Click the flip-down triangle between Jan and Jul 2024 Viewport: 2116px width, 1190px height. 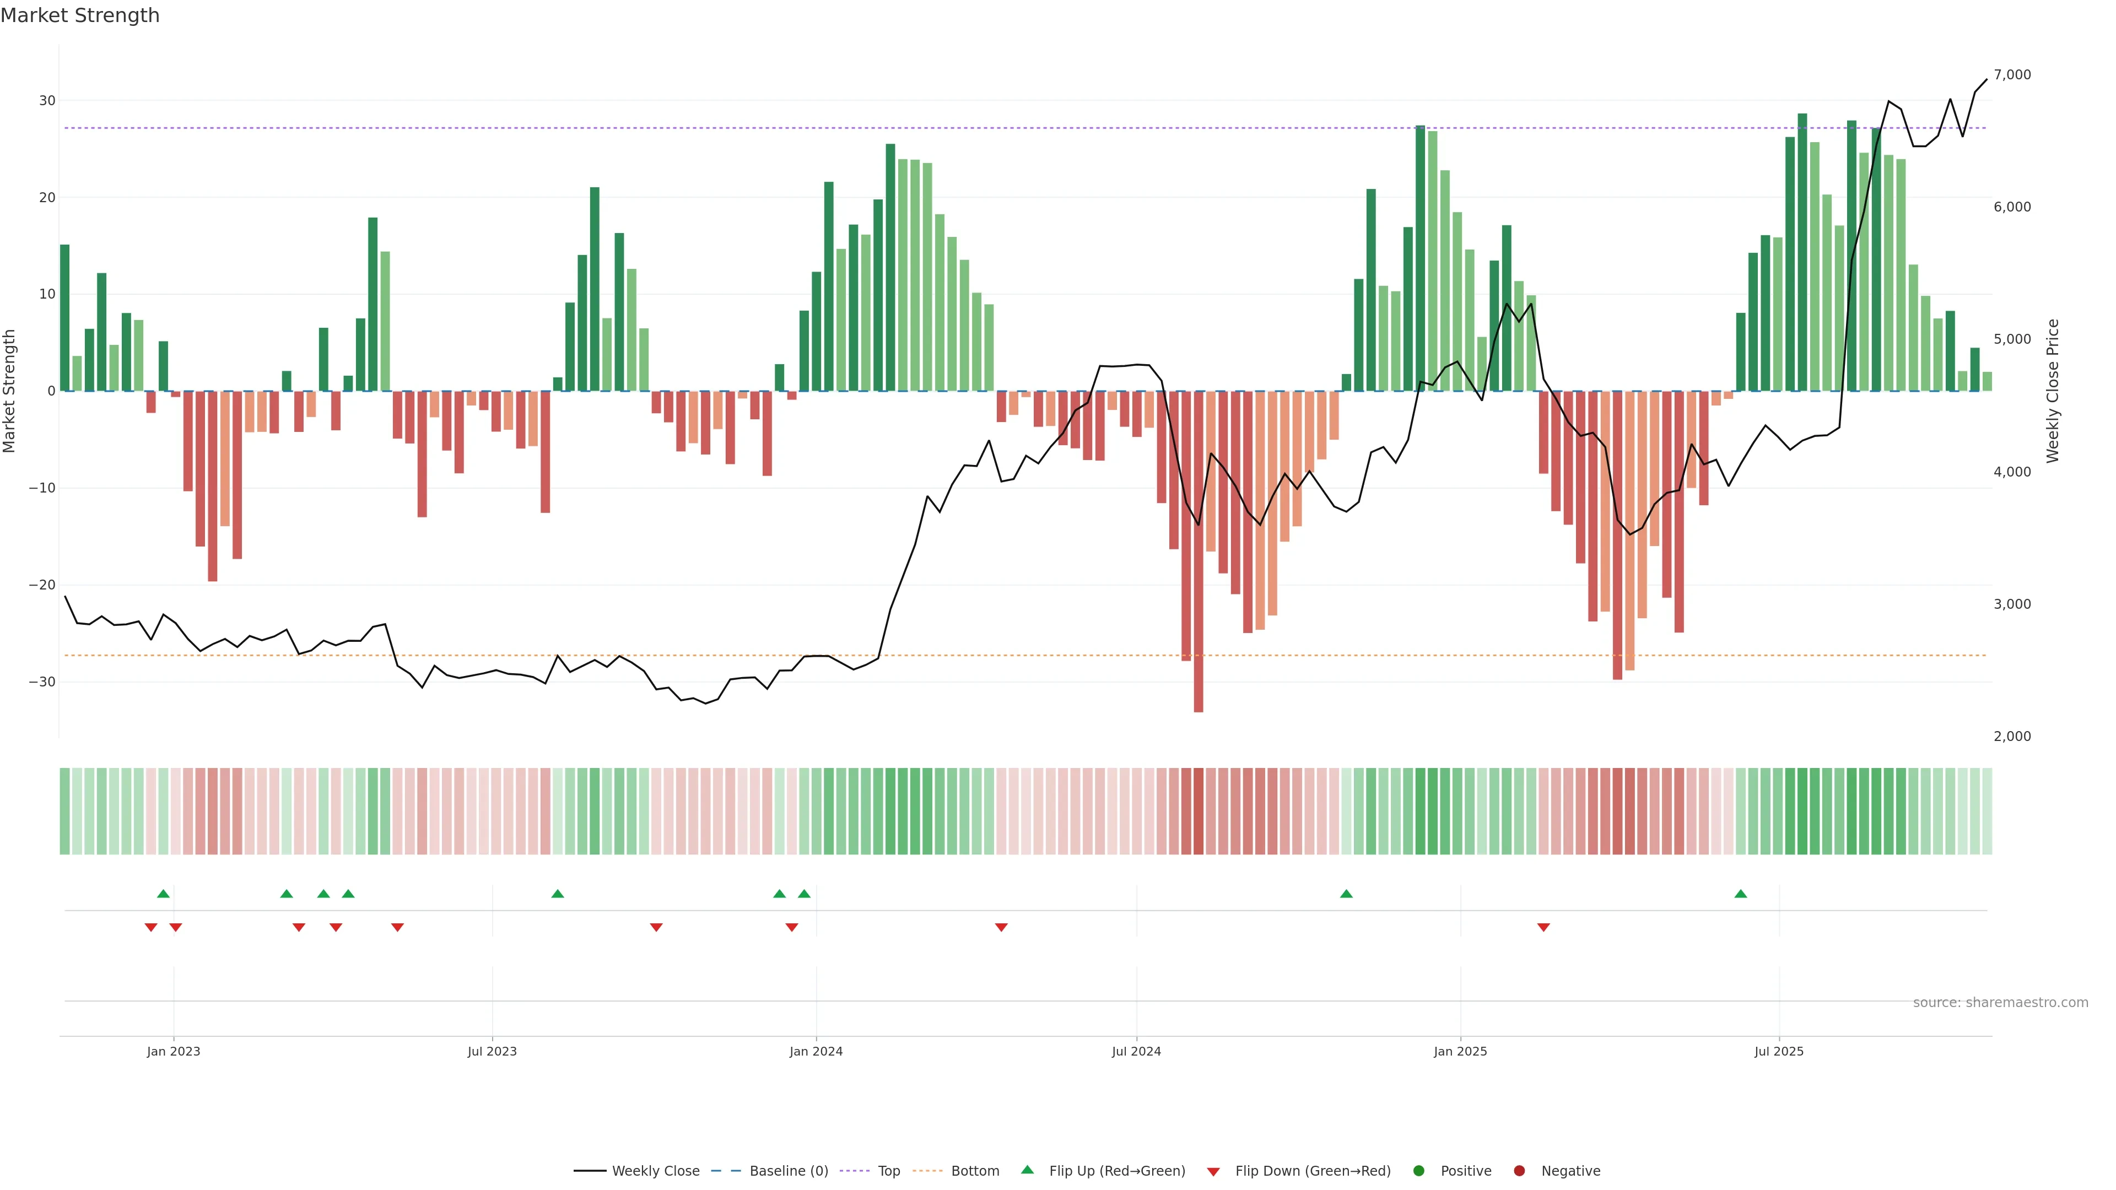1001,927
